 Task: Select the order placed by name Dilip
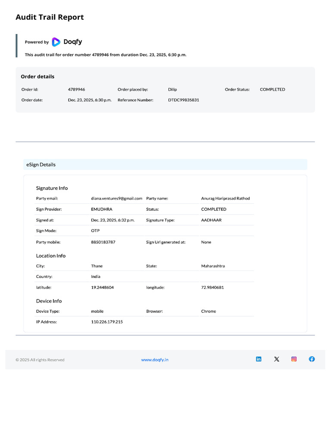tap(172, 90)
